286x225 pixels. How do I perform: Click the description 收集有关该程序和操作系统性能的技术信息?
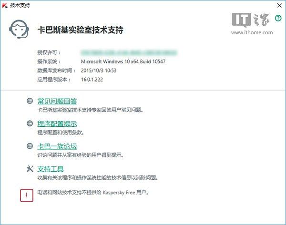click(98, 177)
